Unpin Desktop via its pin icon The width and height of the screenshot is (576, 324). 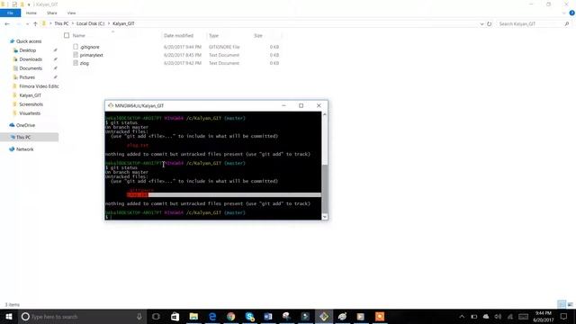coord(55,50)
